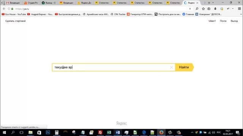Open Task View on taskbar
The width and height of the screenshot is (243, 136).
21,133
